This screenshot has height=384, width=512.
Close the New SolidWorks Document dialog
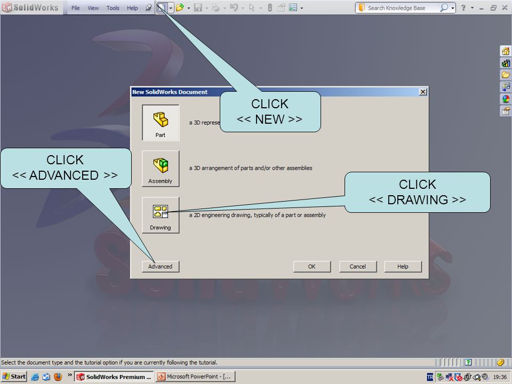[x=423, y=92]
